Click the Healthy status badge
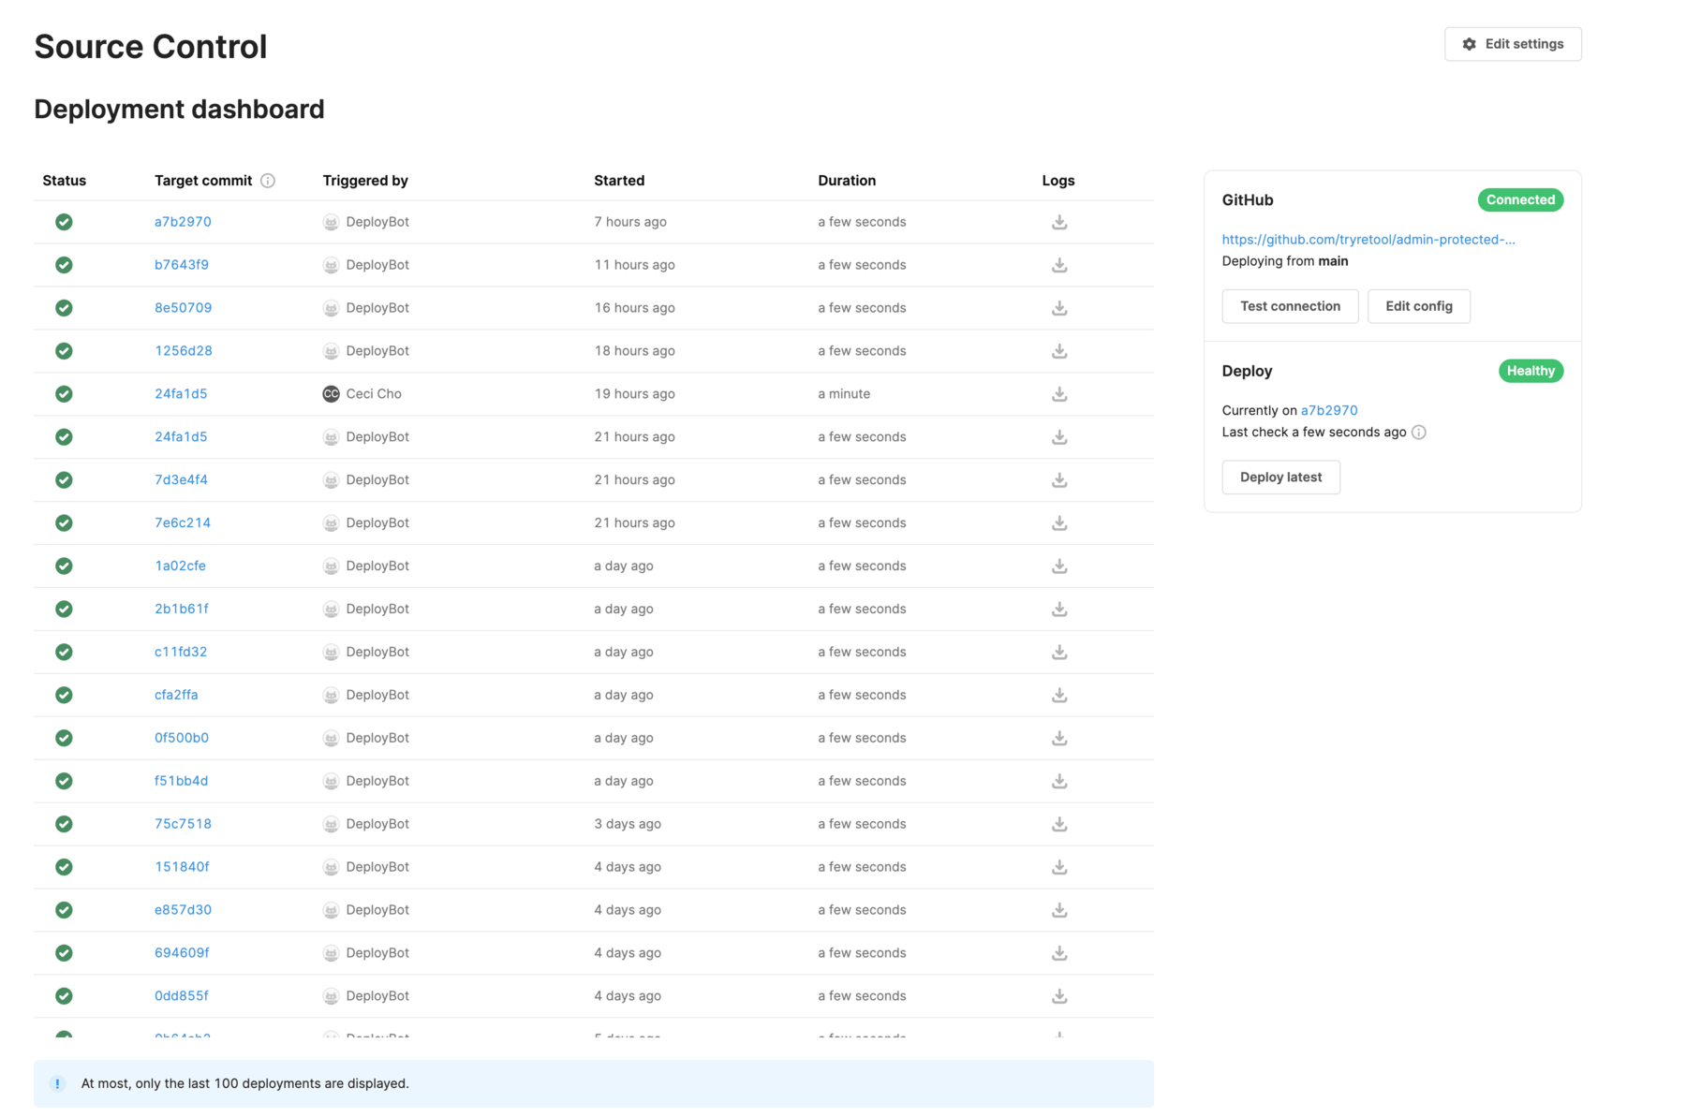The image size is (1686, 1117). point(1531,372)
